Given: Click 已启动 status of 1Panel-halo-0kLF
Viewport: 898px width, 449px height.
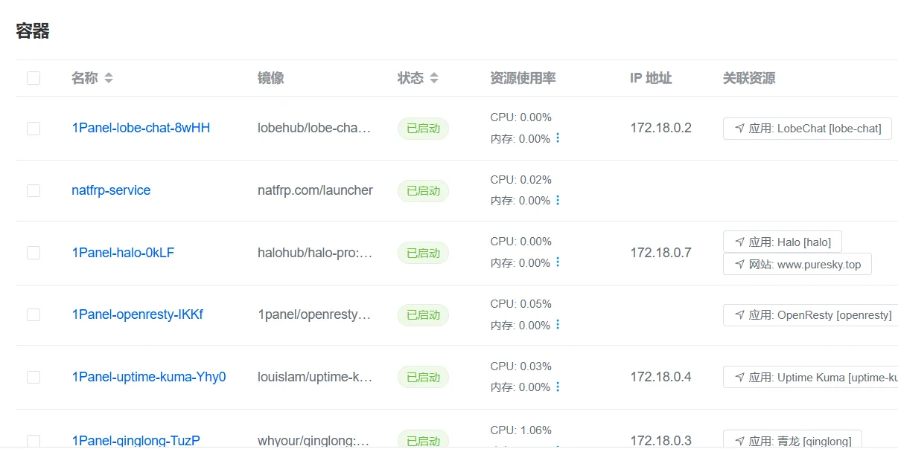Looking at the screenshot, I should pyautogui.click(x=423, y=253).
